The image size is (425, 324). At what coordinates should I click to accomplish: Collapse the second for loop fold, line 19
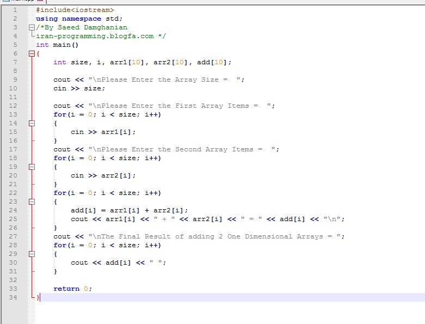pos(32,167)
